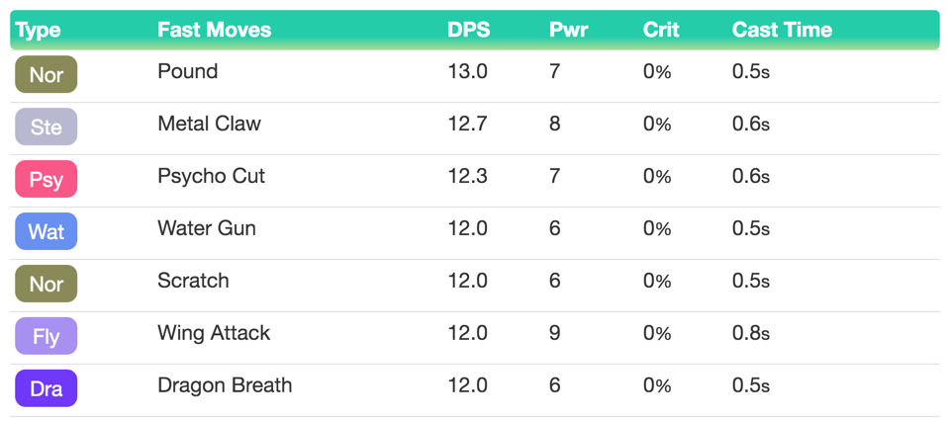Click the Dragon Breath move name
947x421 pixels.
tap(225, 385)
